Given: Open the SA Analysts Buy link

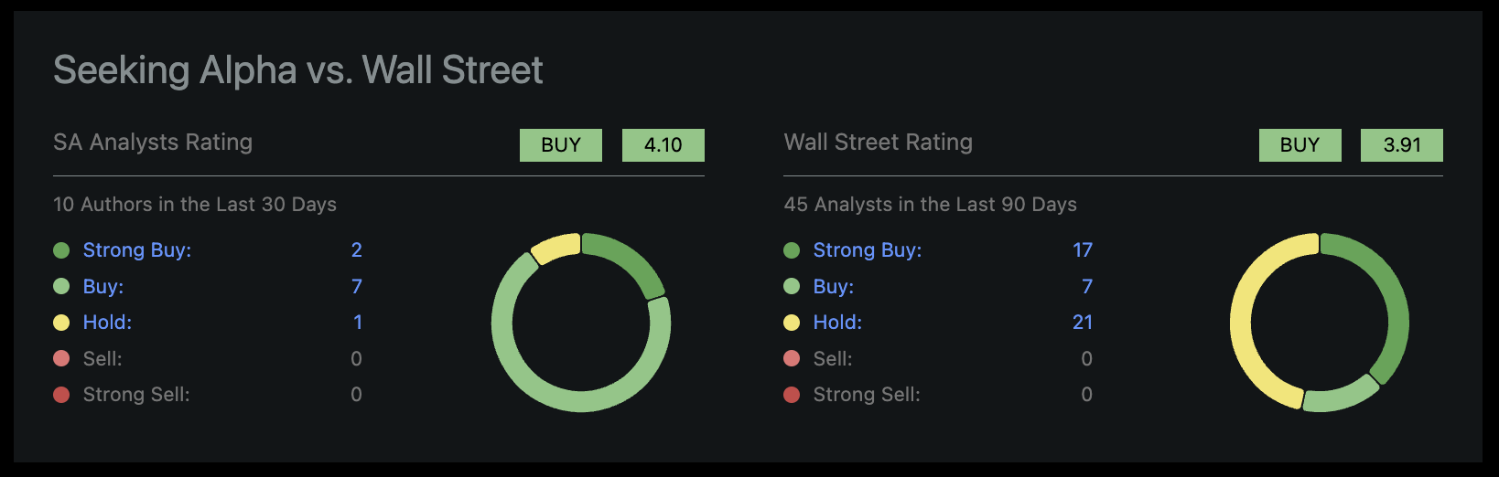Looking at the screenshot, I should click(x=103, y=287).
